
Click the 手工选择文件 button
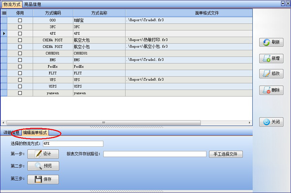click(226, 154)
